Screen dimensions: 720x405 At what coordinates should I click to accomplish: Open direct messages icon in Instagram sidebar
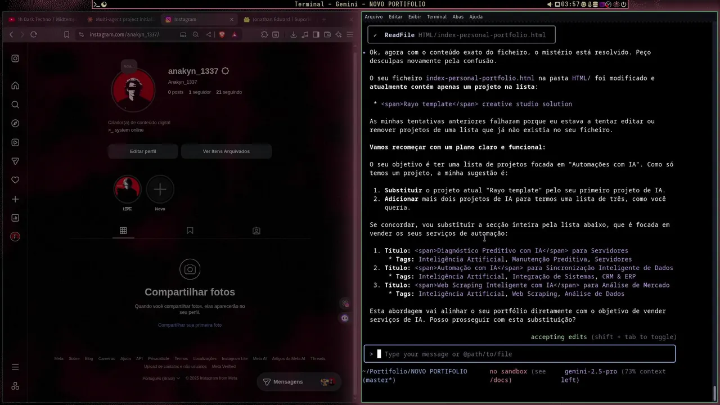click(15, 161)
